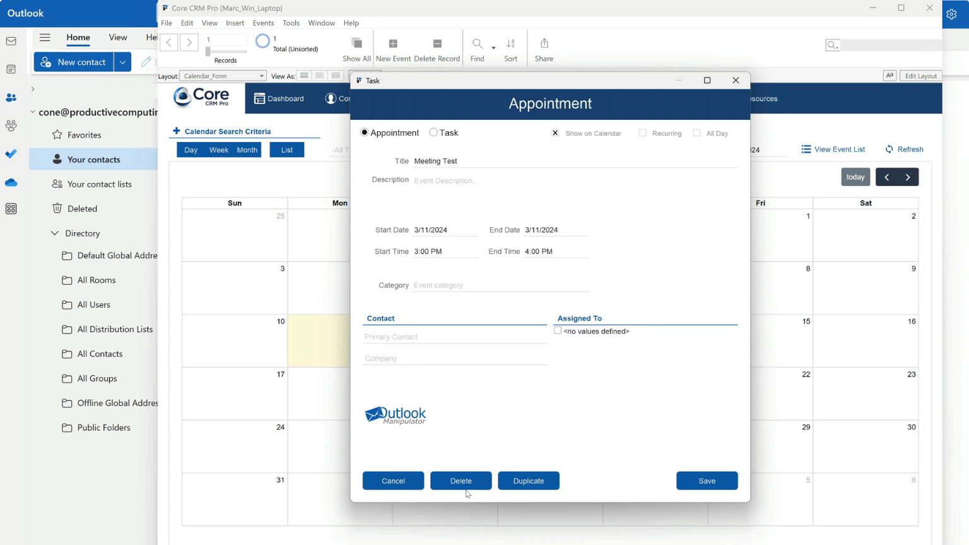The image size is (969, 545).
Task: Click the Refresh calendar icon
Action: pos(890,149)
